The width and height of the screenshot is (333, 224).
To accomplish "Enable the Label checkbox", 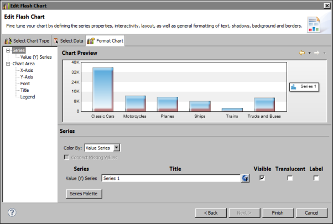I will pos(316,178).
